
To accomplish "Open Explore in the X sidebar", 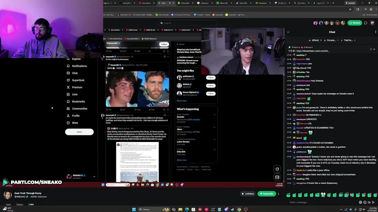I will pyautogui.click(x=74, y=59).
